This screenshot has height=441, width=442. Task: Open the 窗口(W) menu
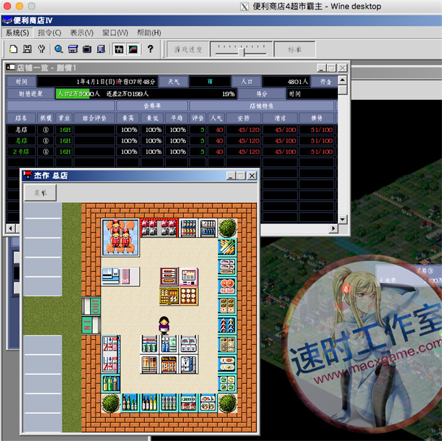(115, 33)
